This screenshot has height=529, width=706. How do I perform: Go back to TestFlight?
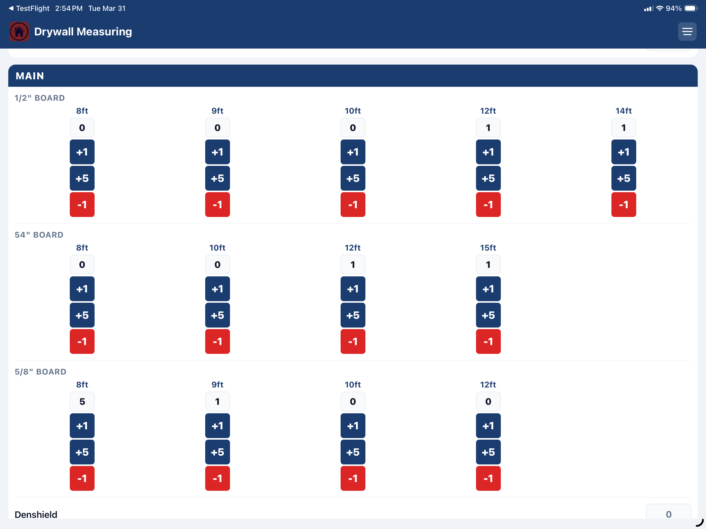[29, 8]
